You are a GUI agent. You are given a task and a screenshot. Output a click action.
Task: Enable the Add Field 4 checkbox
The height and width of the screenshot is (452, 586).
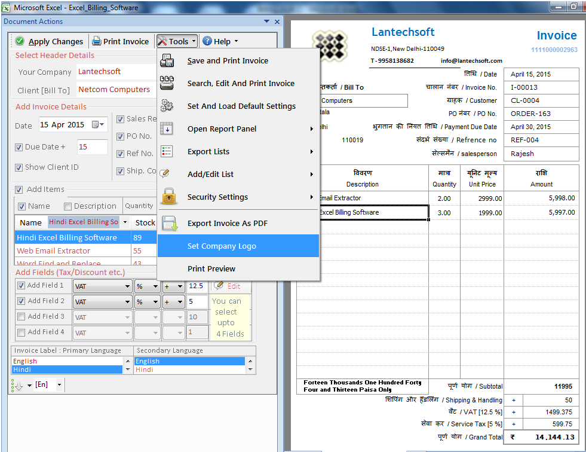point(22,332)
